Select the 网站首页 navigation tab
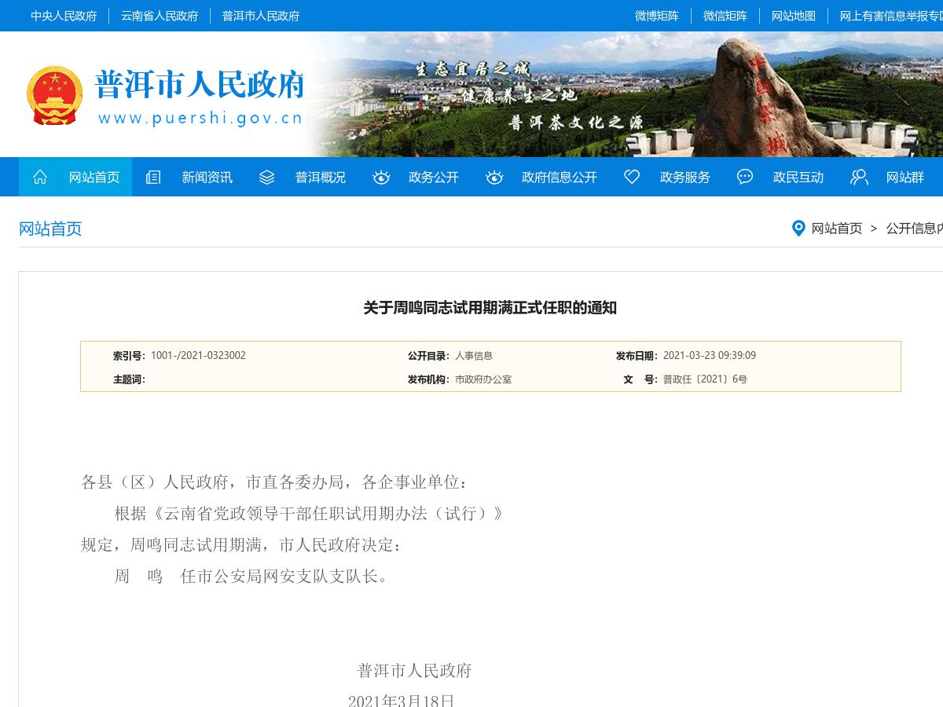The height and width of the screenshot is (707, 943). (x=94, y=177)
